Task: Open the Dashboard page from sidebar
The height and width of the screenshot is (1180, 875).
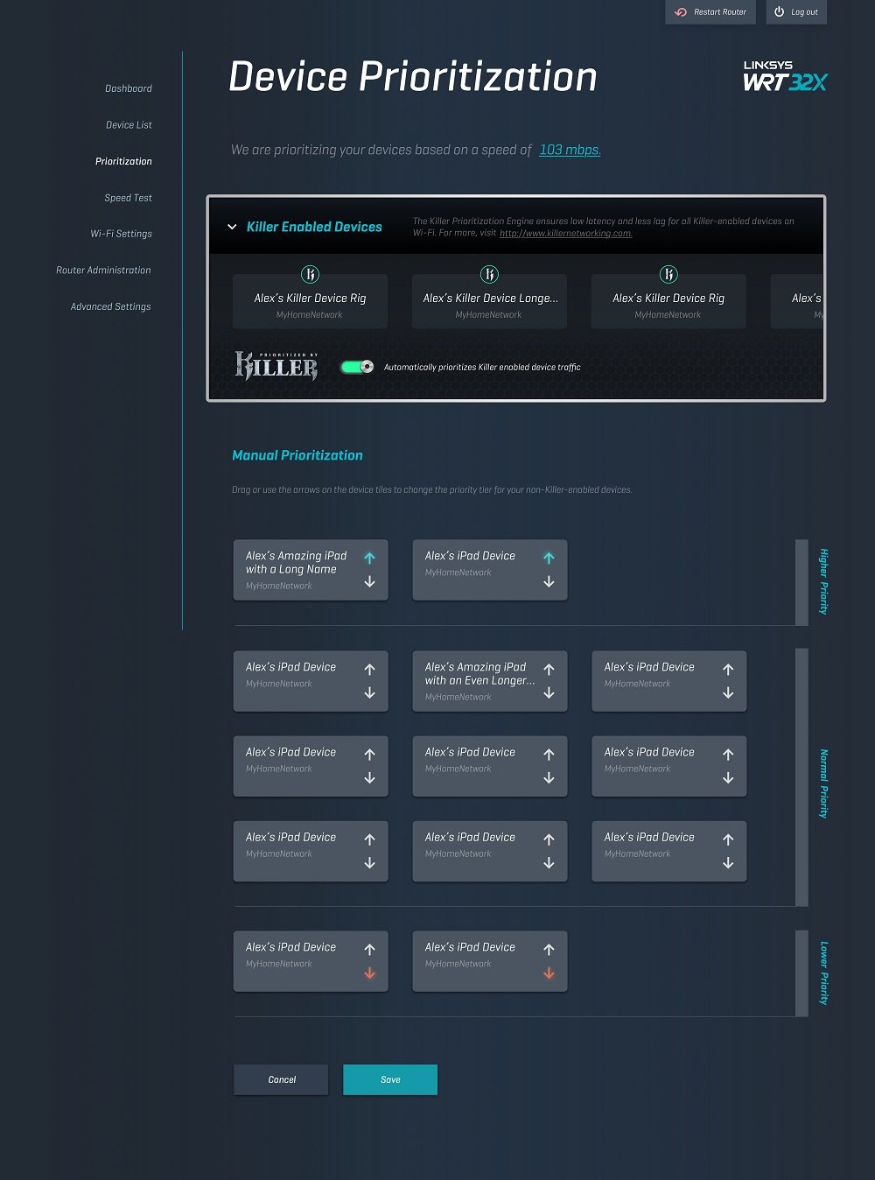Action: (128, 88)
